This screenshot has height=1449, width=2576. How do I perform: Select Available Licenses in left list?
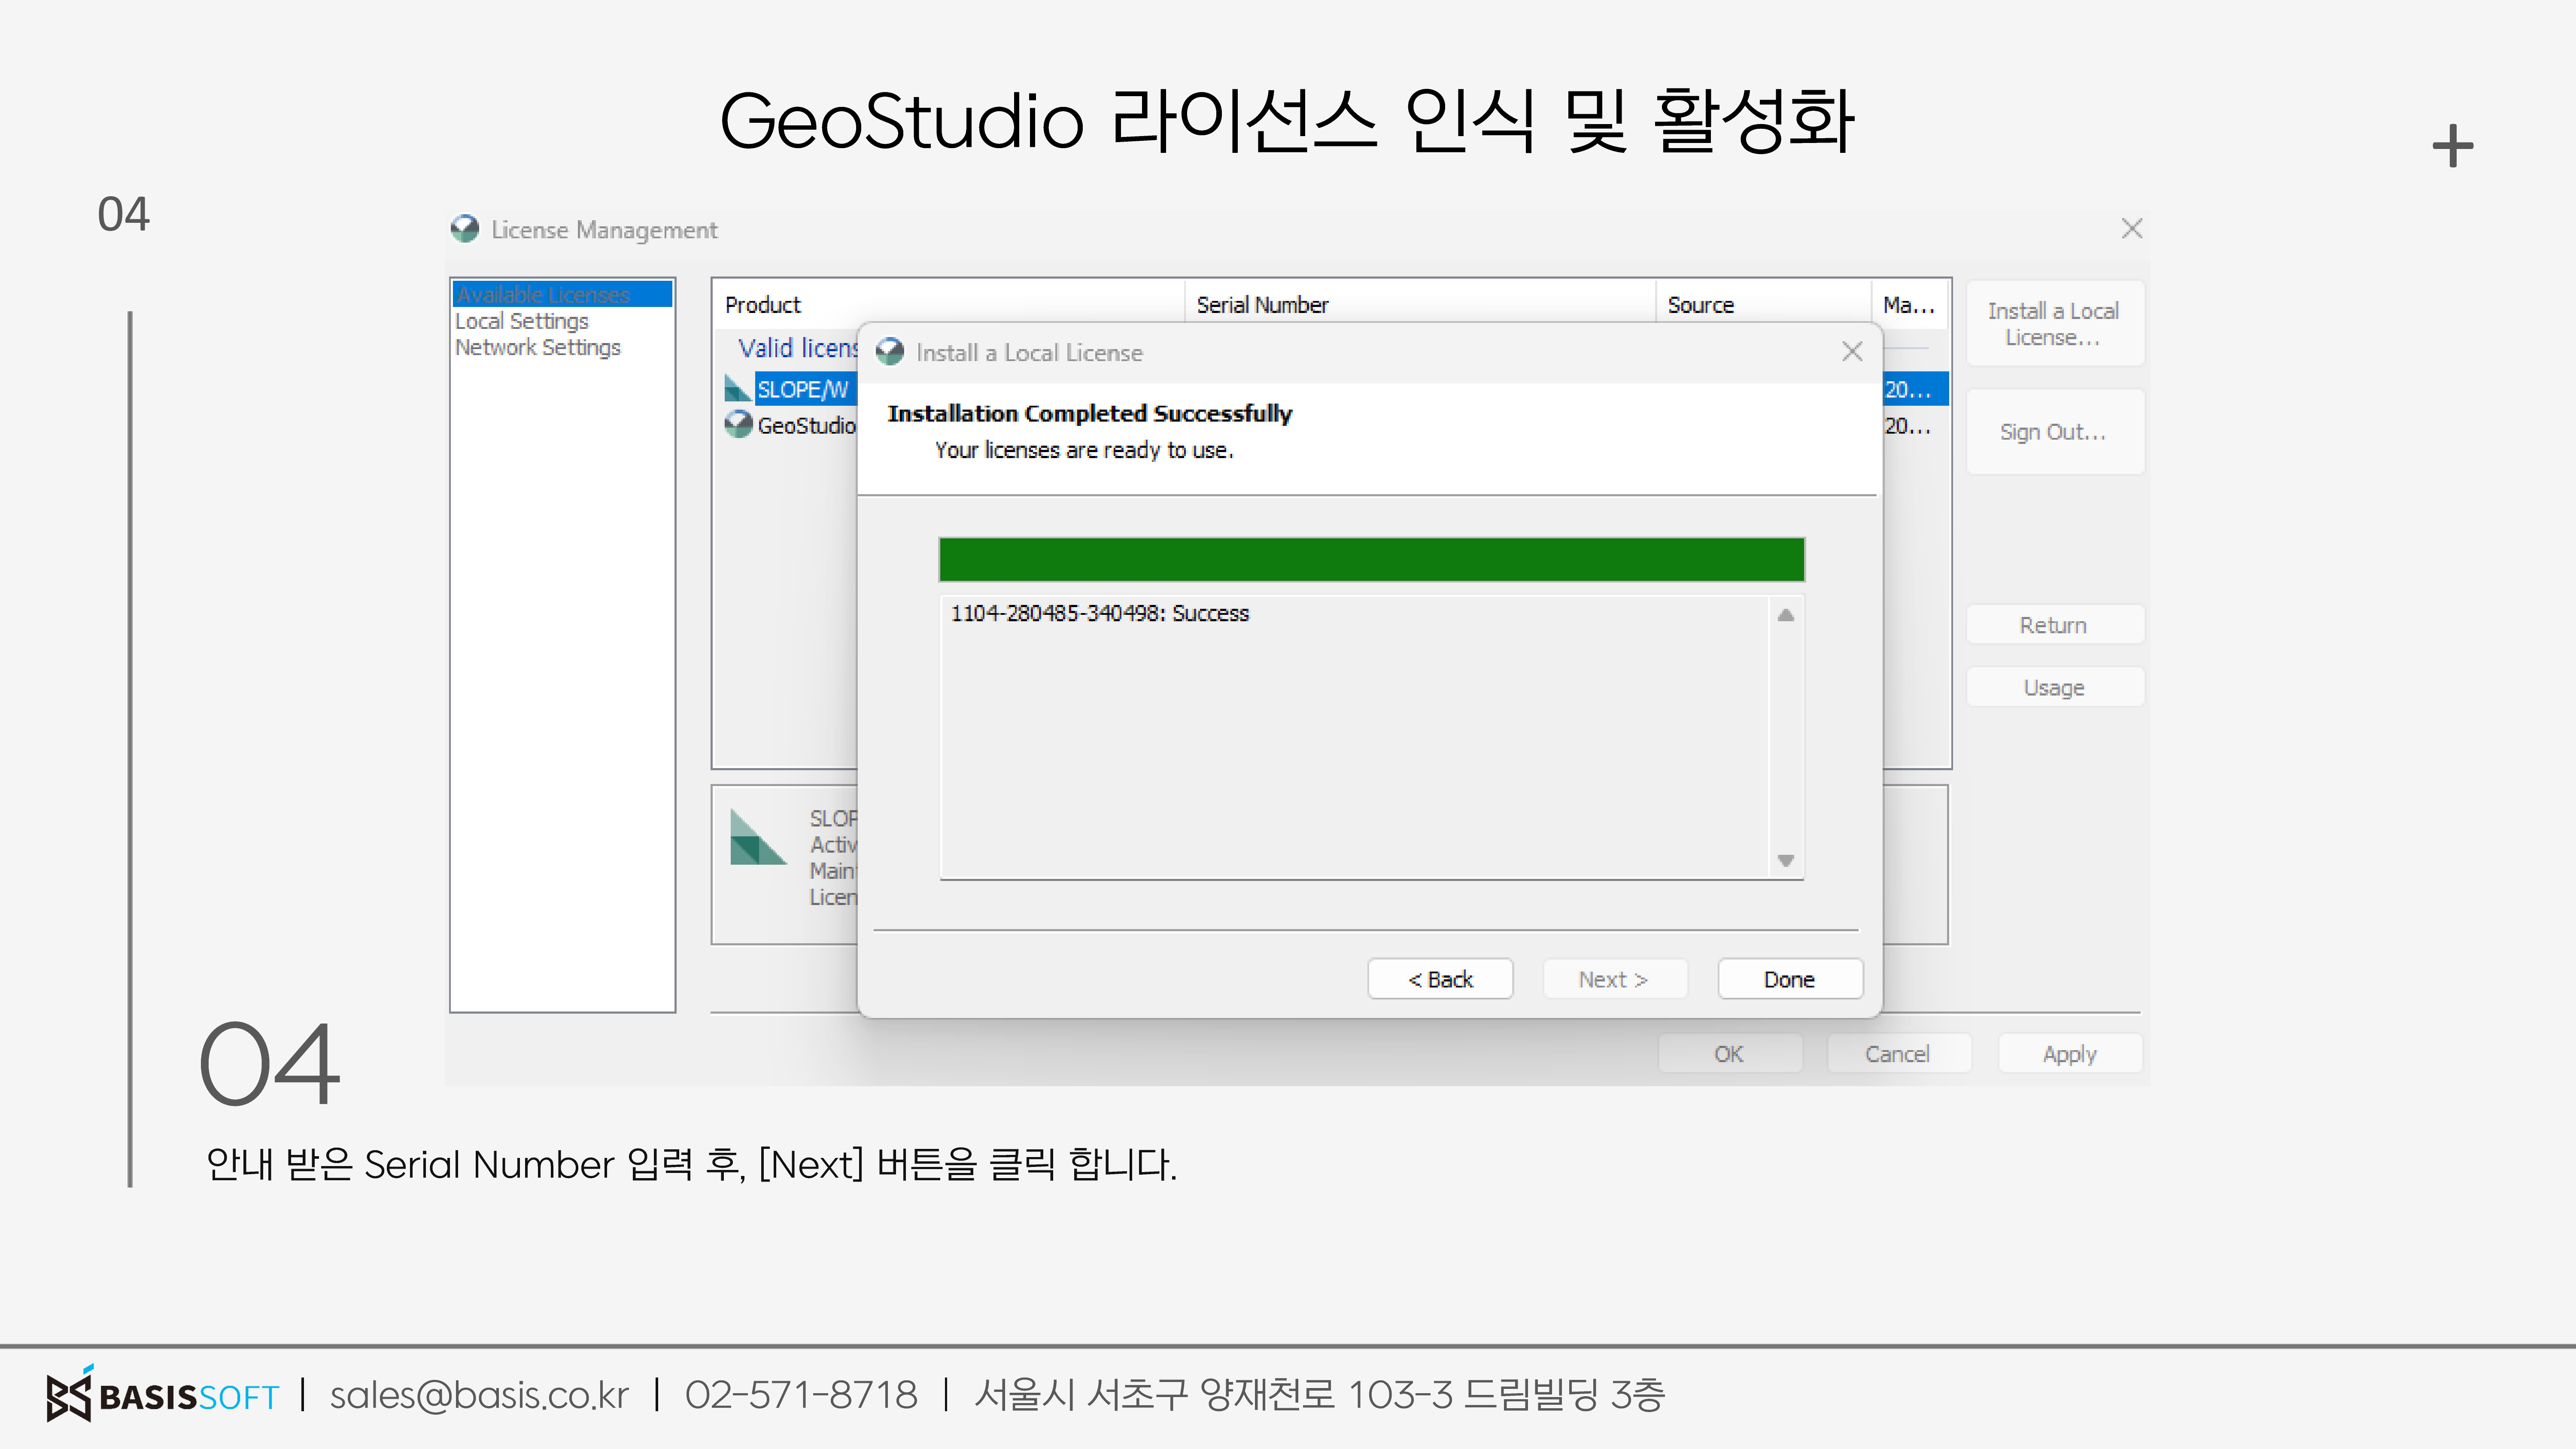point(562,294)
